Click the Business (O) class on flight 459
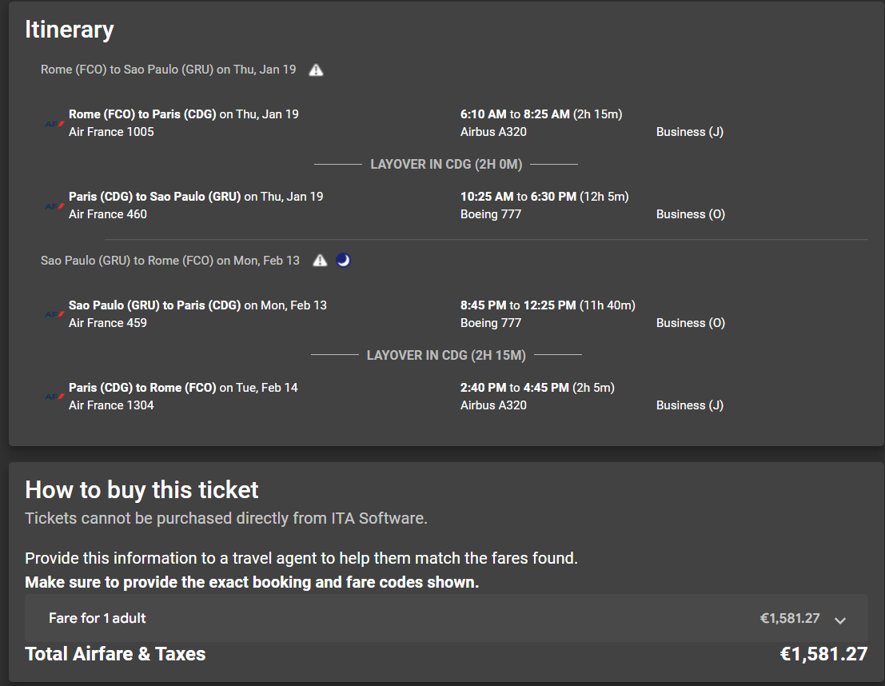This screenshot has height=686, width=885. tap(690, 323)
